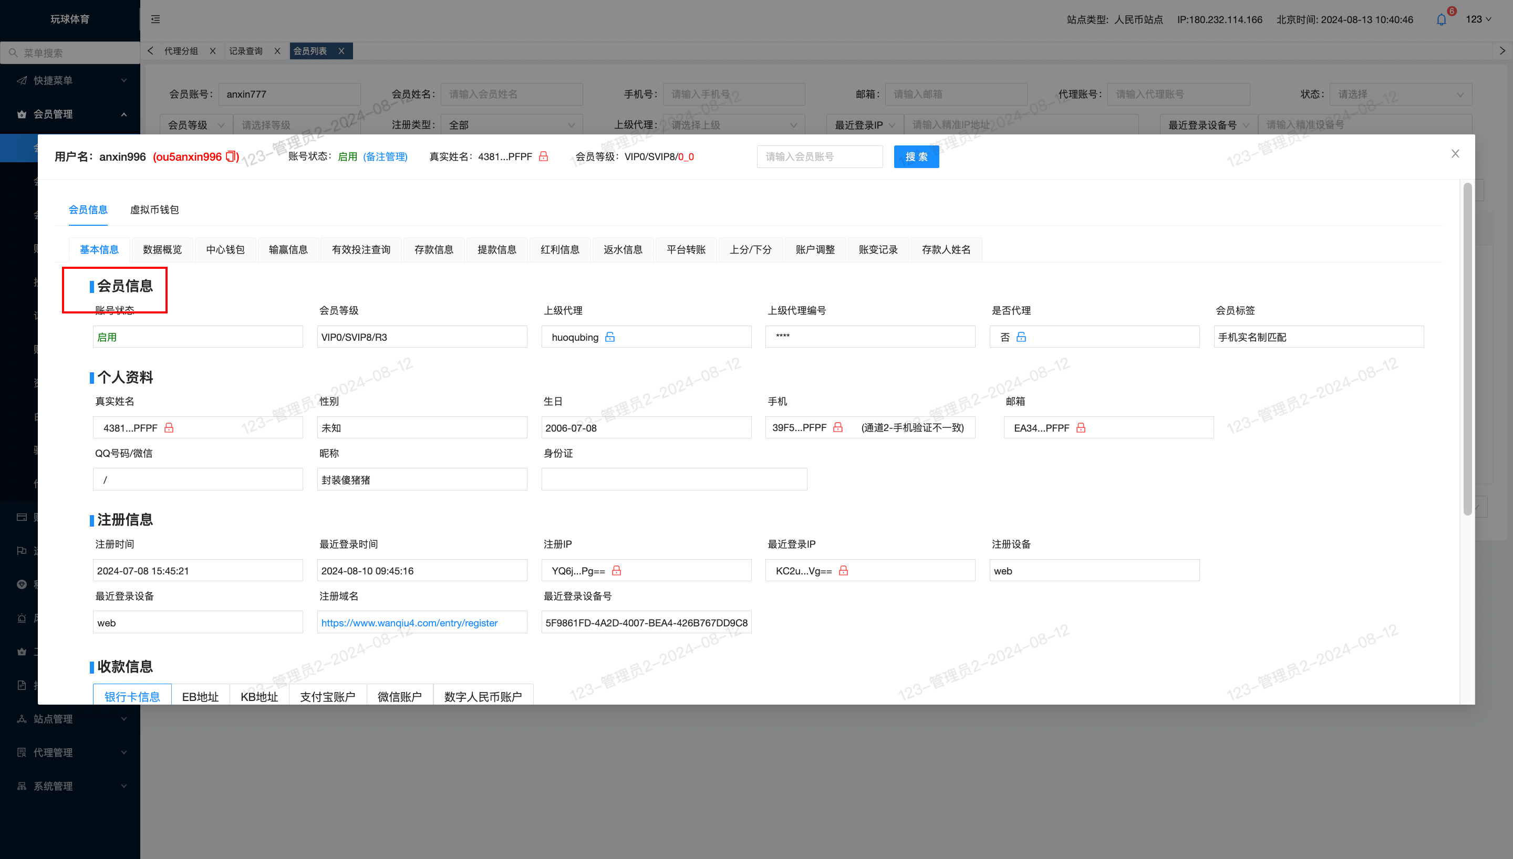Click the red lock icon next to header real name
Viewport: 1513px width, 859px height.
click(544, 156)
